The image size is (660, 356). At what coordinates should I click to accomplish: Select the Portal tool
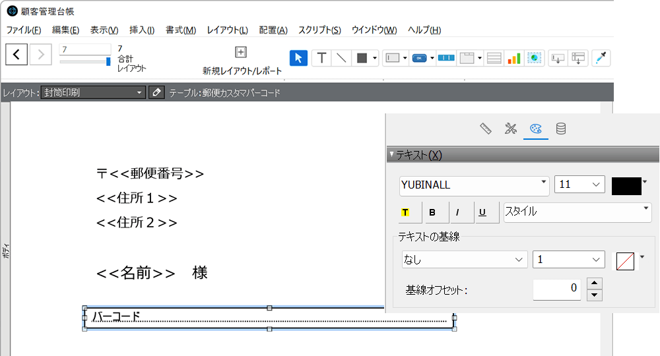coord(494,58)
